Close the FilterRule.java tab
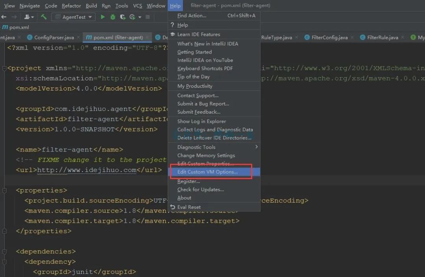 point(403,37)
